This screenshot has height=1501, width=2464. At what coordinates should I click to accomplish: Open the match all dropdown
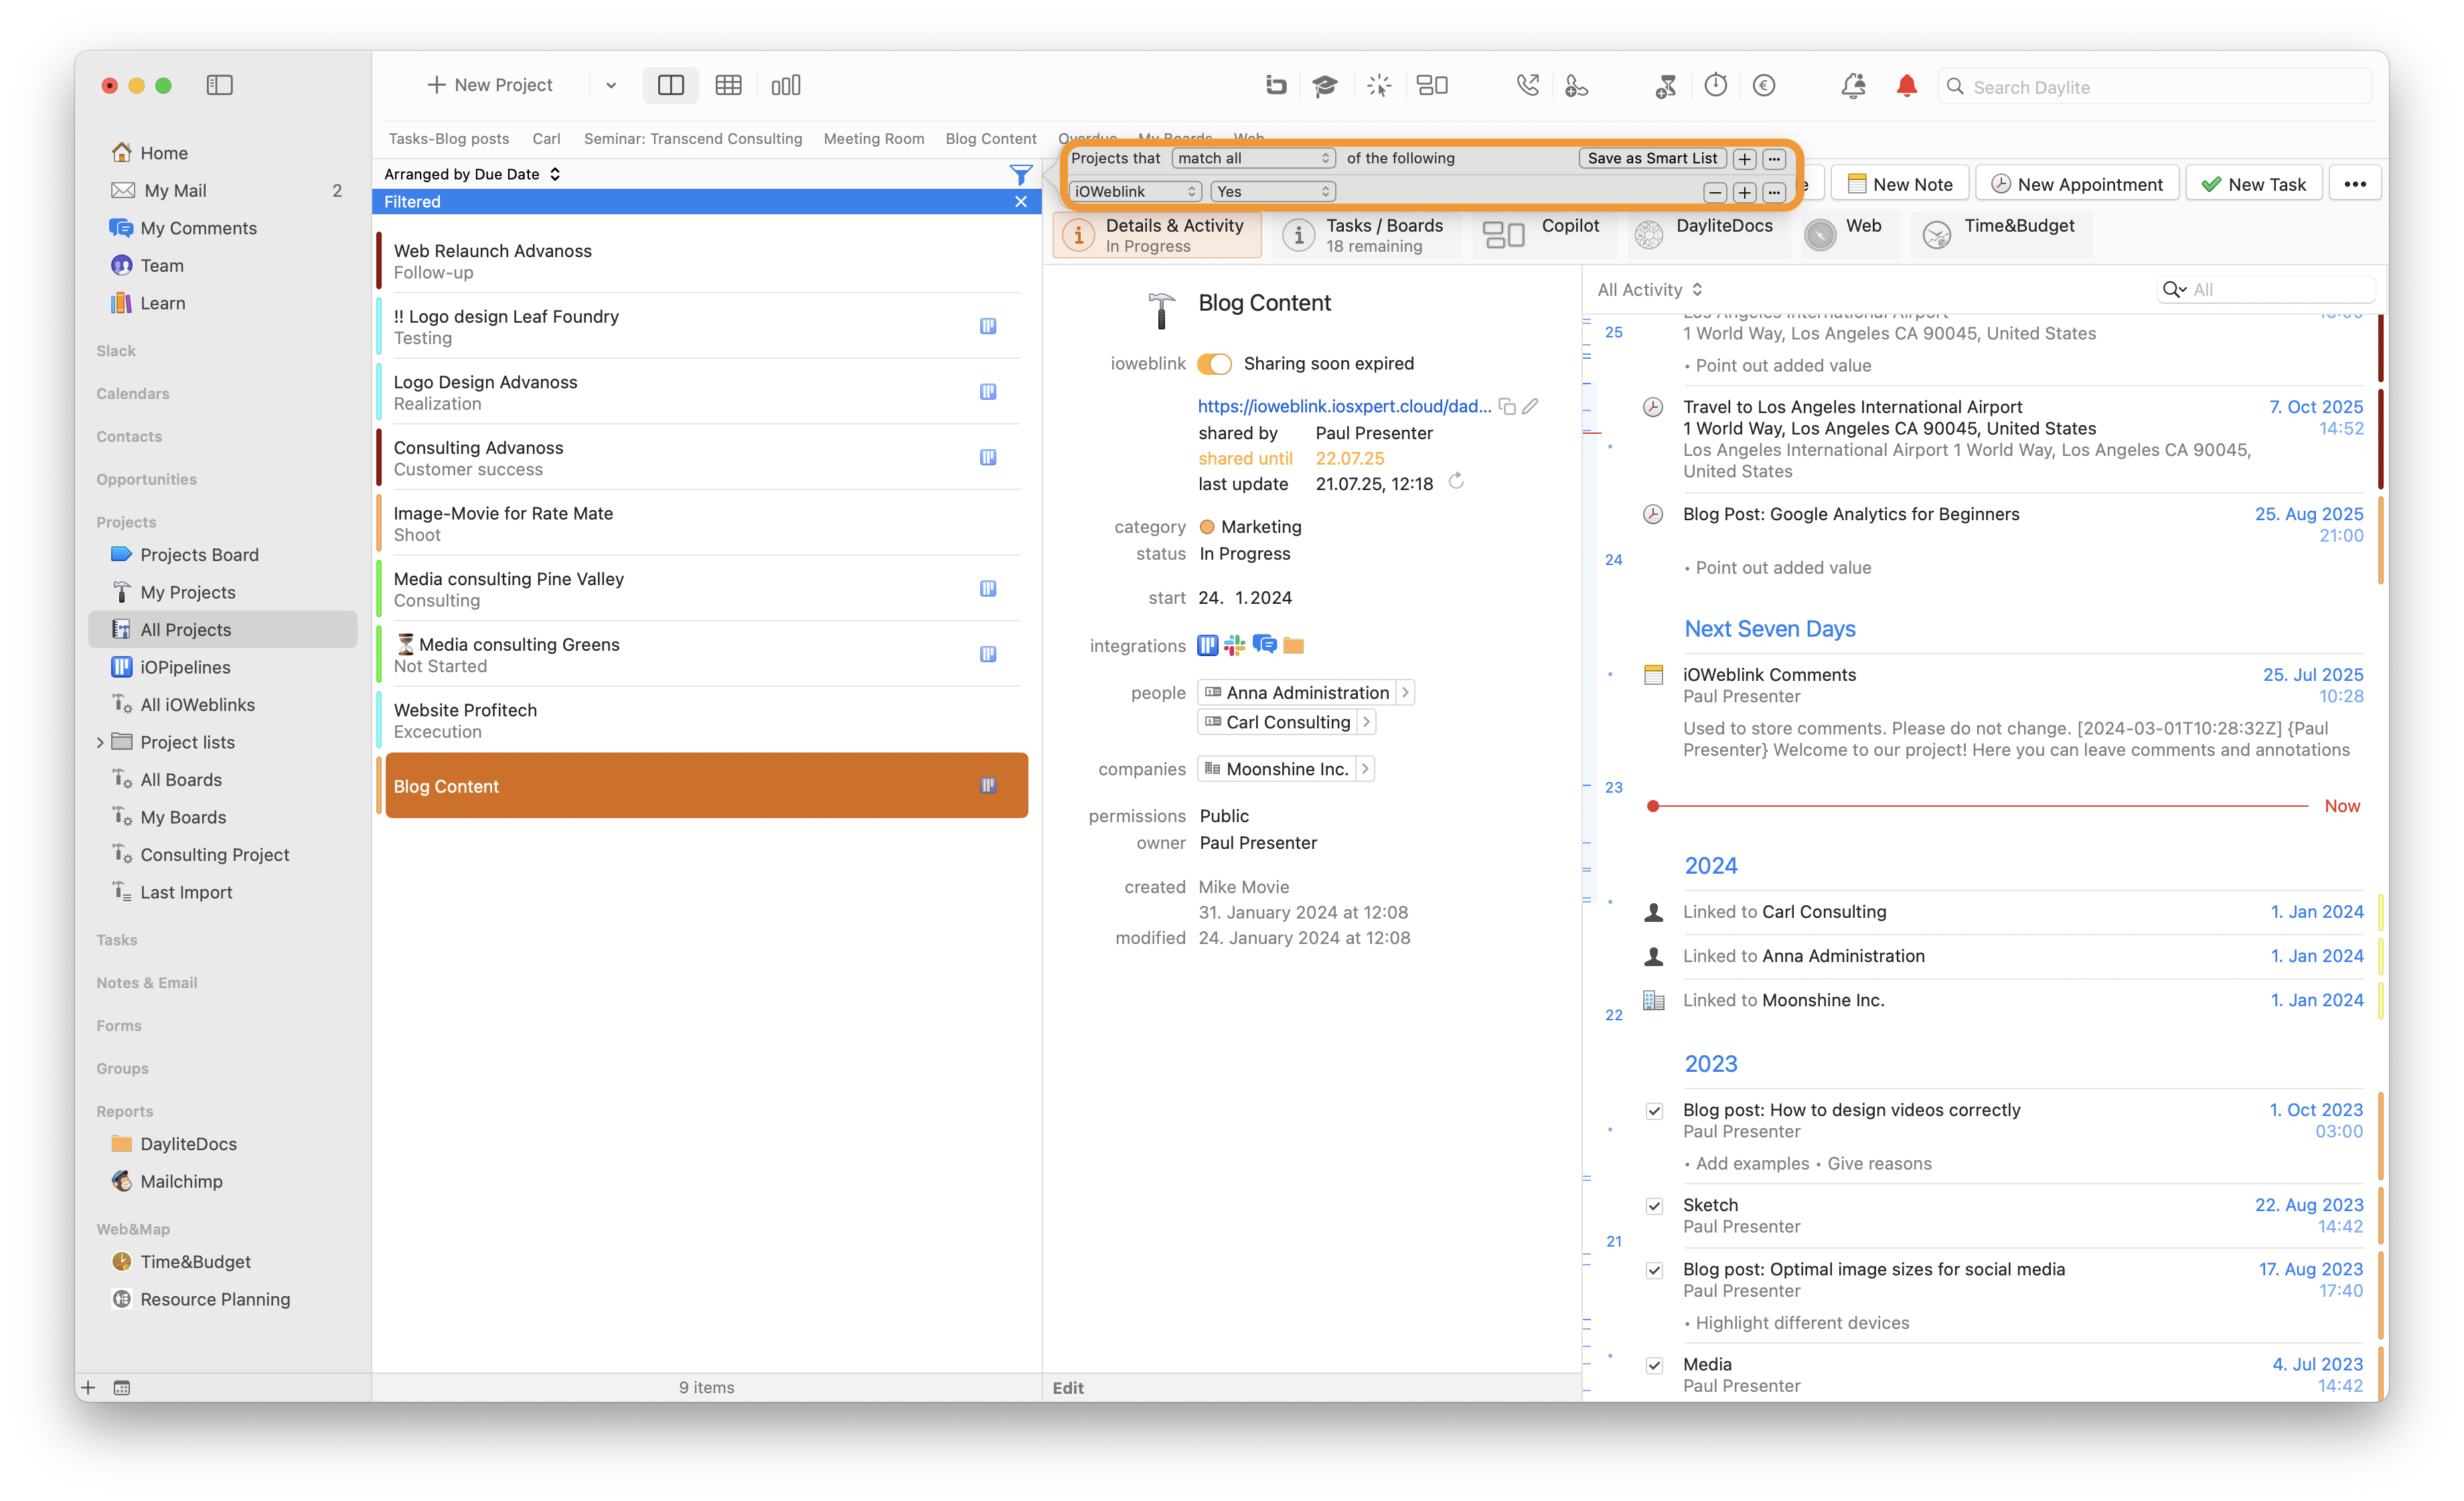coord(1253,158)
